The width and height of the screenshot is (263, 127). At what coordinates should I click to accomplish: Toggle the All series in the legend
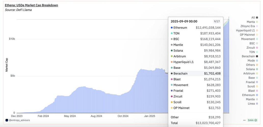pyautogui.click(x=255, y=18)
